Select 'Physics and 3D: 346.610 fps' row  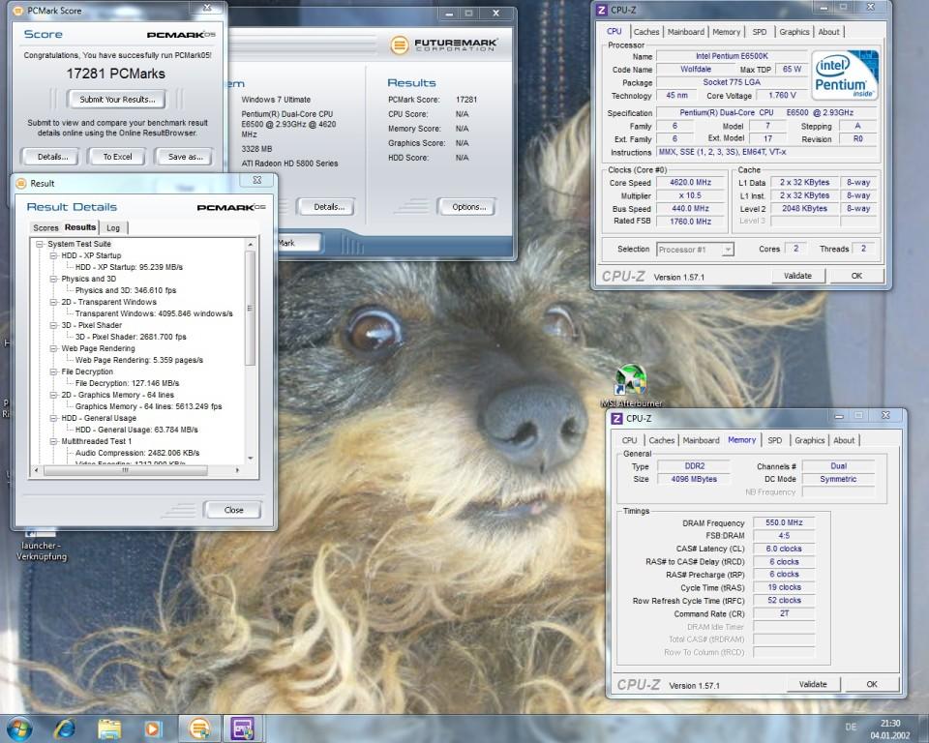point(125,290)
